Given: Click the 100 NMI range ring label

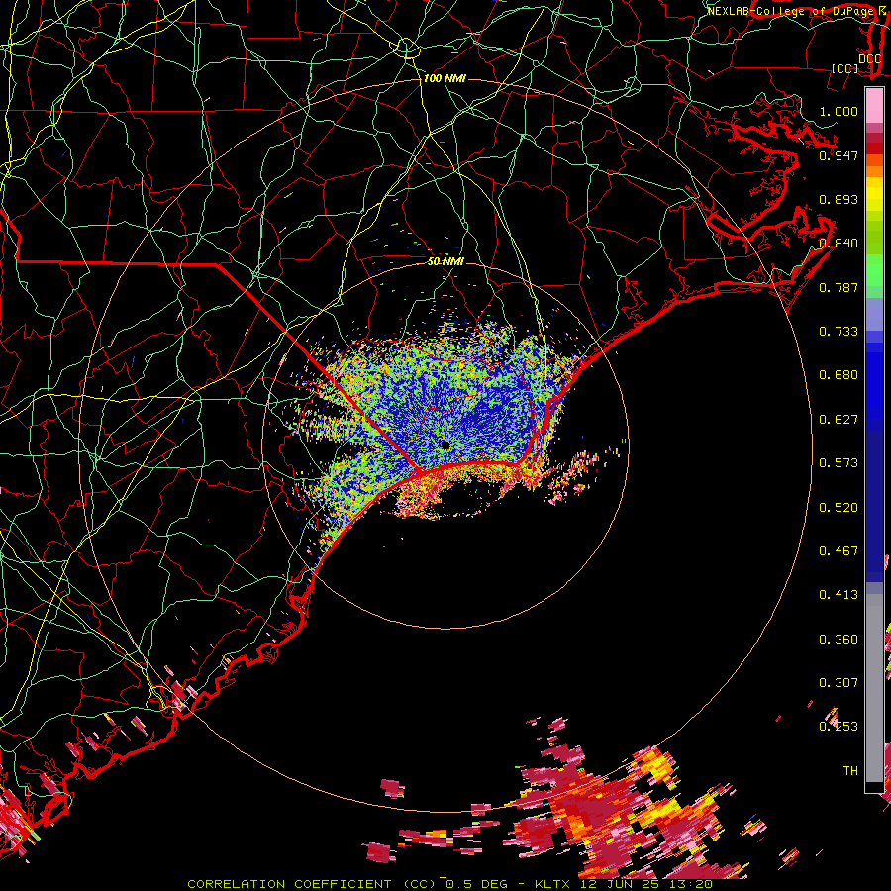Looking at the screenshot, I should [445, 78].
